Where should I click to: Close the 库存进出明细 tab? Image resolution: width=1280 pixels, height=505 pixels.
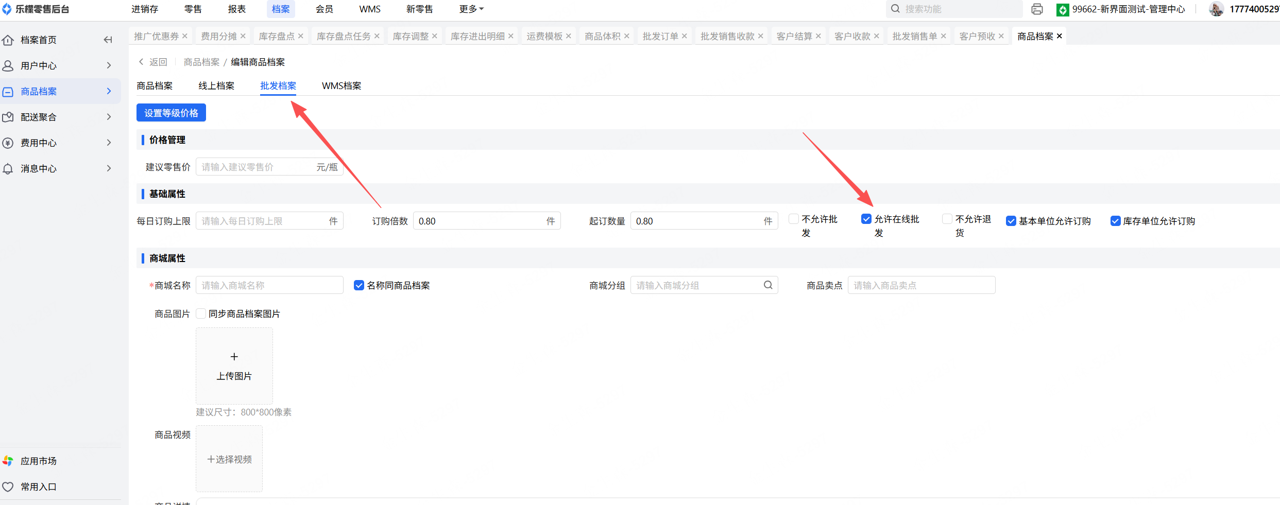[511, 36]
